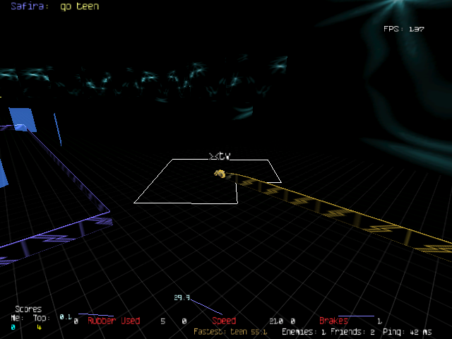Image resolution: width=452 pixels, height=339 pixels.
Task: Click the Scores heading in the HUD
Action: point(28,309)
